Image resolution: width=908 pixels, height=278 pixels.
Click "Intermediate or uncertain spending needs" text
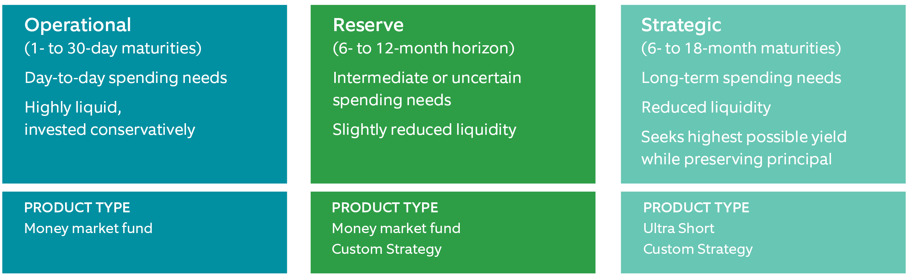427,89
